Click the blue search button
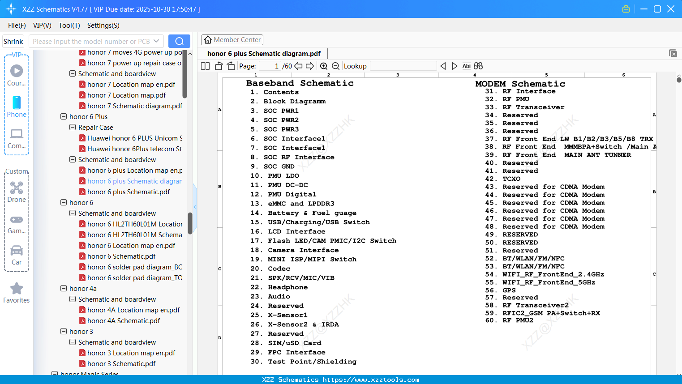Image resolution: width=682 pixels, height=384 pixels. click(179, 41)
